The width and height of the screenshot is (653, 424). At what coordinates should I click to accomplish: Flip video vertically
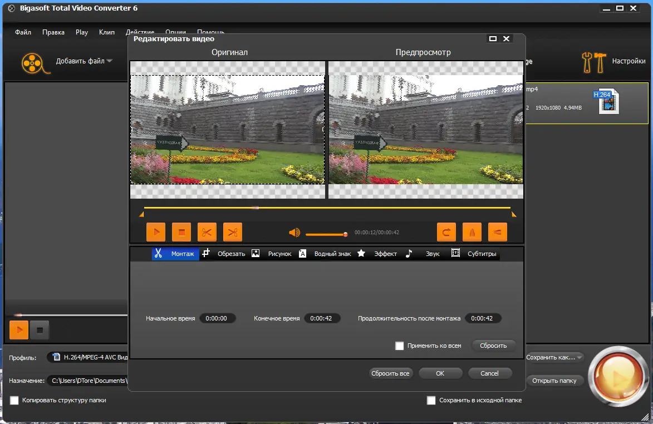(497, 232)
